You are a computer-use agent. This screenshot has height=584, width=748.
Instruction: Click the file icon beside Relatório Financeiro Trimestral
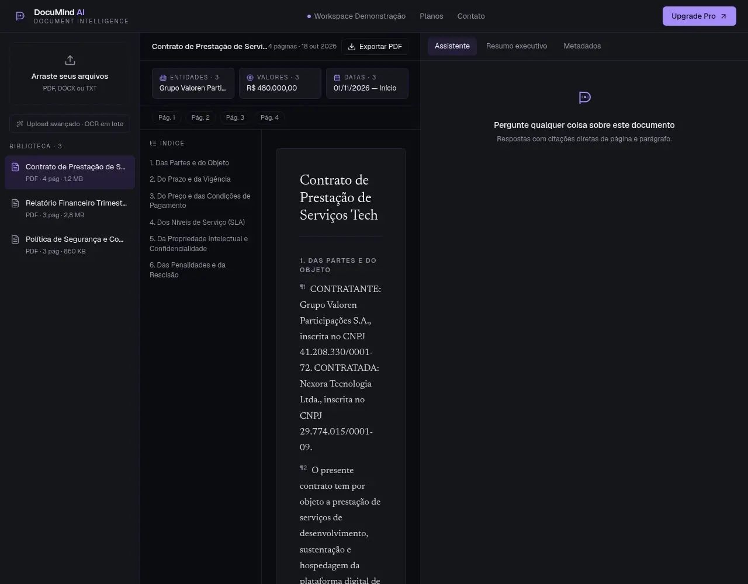tap(15, 203)
